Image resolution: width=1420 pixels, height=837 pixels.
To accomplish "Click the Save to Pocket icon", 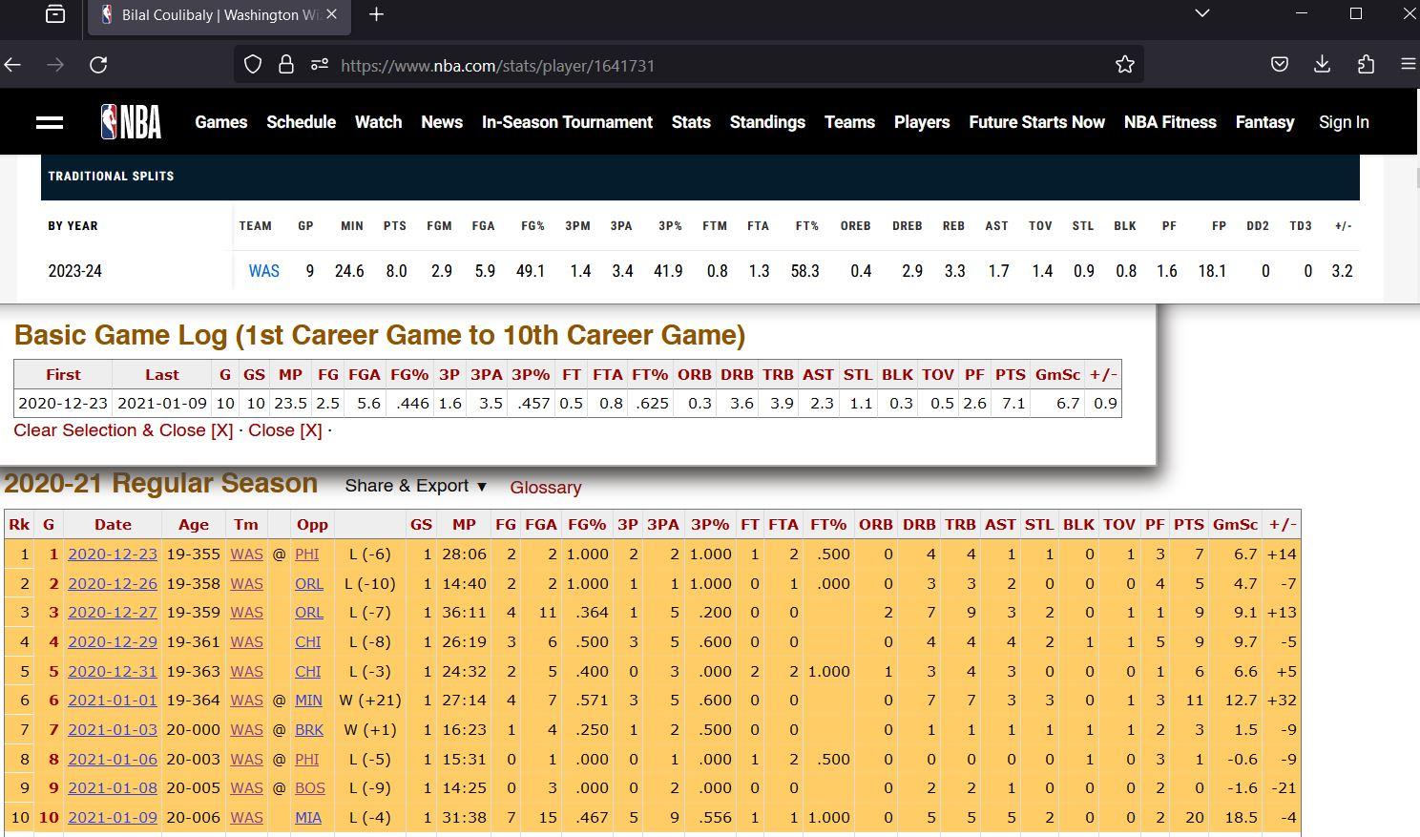I will tap(1279, 65).
